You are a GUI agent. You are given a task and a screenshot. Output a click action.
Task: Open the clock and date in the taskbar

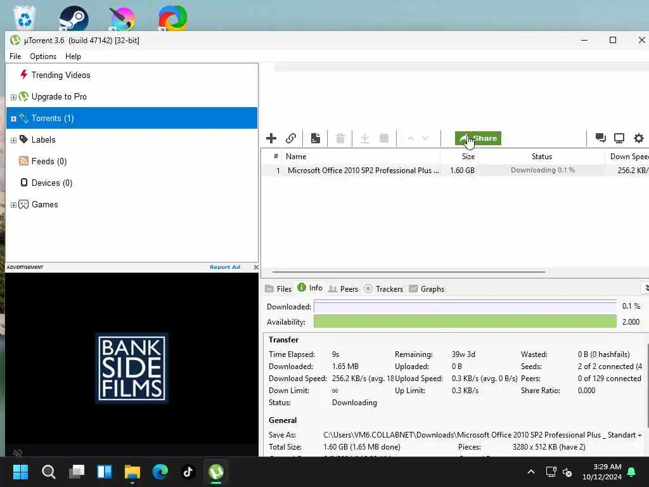pyautogui.click(x=602, y=472)
